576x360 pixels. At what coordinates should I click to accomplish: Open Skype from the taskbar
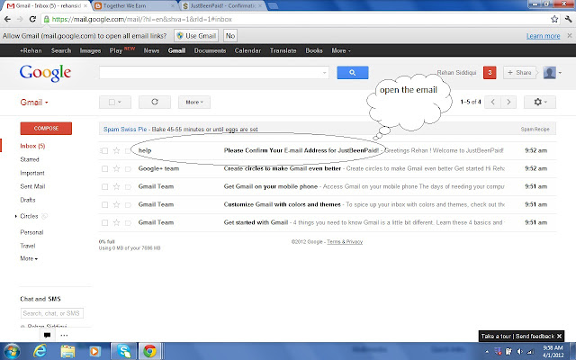point(124,351)
